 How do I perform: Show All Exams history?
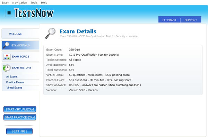coord(12,77)
